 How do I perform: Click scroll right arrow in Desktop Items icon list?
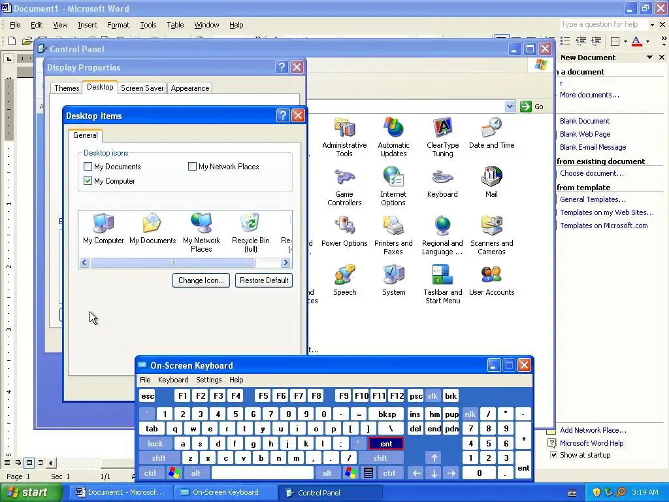pos(286,263)
